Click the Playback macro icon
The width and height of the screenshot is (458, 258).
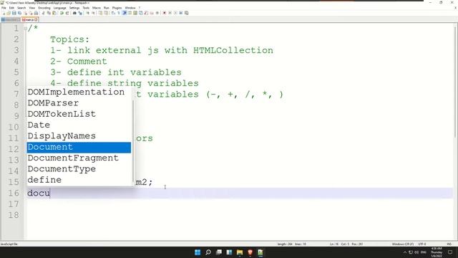[175, 13]
